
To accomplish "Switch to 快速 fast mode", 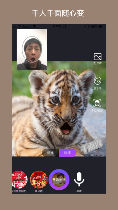I will 67,153.
